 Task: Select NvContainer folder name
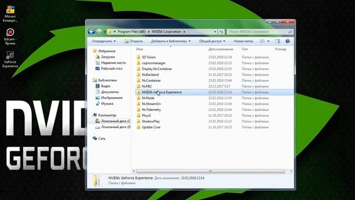point(151,81)
